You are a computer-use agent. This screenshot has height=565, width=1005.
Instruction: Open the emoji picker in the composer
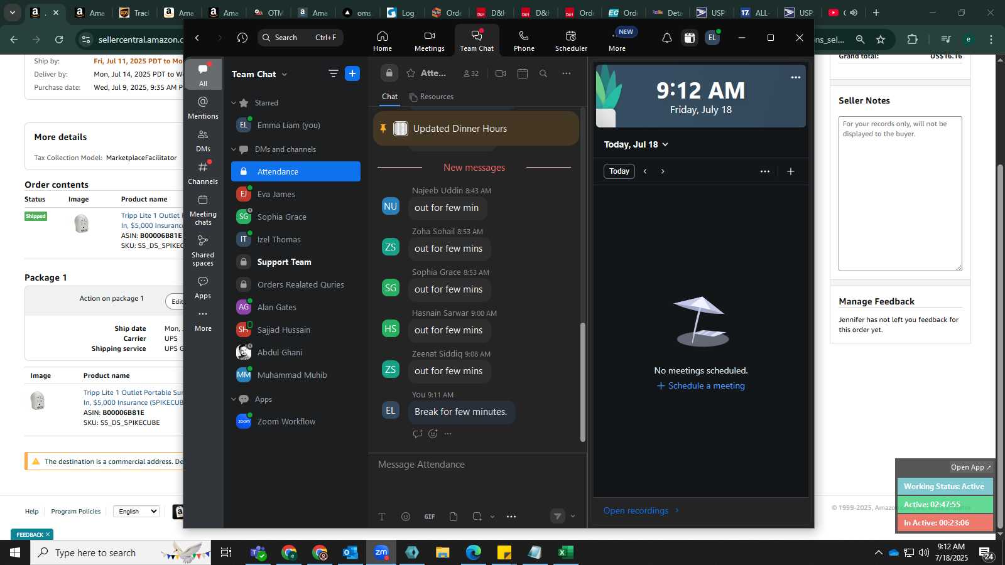[x=406, y=517]
